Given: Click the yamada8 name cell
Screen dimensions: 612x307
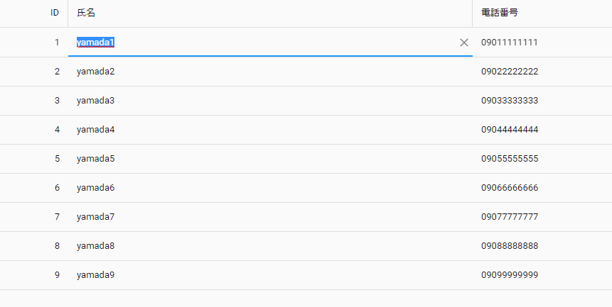Looking at the screenshot, I should pyautogui.click(x=270, y=246).
